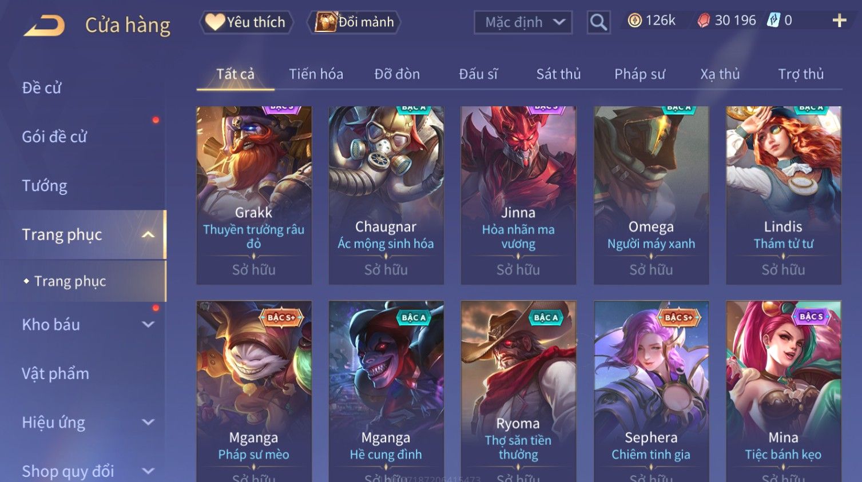The image size is (862, 482).
Task: Click the gold coin icon showing 126k
Action: pyautogui.click(x=634, y=21)
